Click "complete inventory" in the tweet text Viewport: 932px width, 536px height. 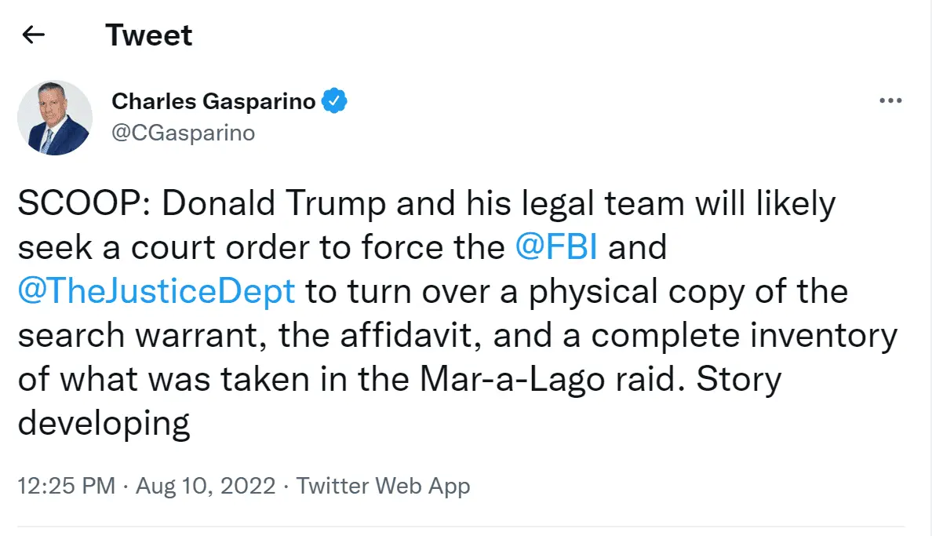pyautogui.click(x=745, y=336)
